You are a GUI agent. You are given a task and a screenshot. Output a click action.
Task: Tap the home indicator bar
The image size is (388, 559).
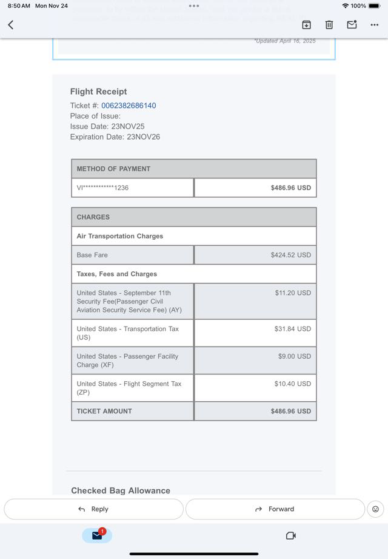pos(194,554)
